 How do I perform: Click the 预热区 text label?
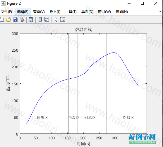point(42,117)
